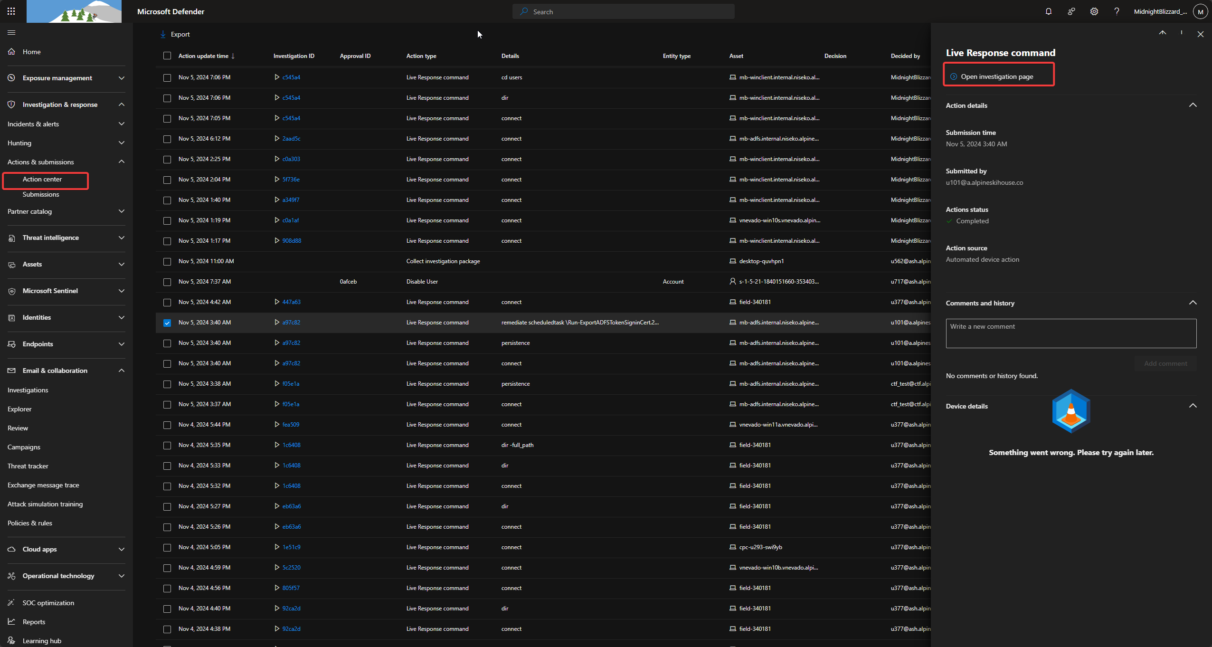This screenshot has height=647, width=1212.
Task: Open the Microsoft 365 app launcher grid
Action: point(11,11)
